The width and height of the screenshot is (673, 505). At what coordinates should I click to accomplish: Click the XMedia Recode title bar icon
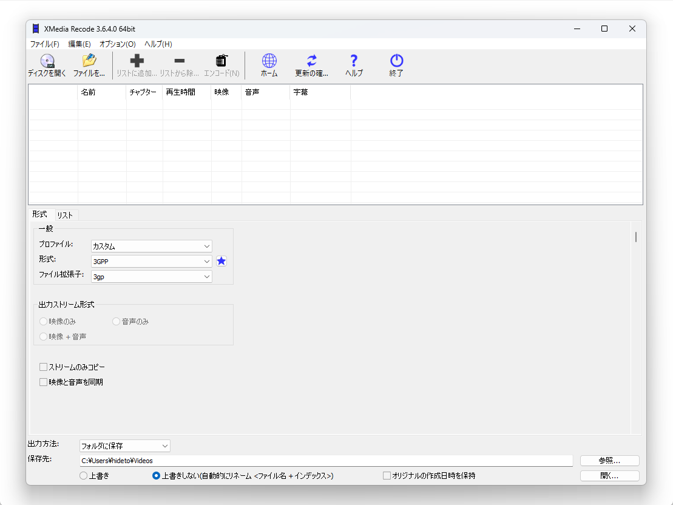coord(36,29)
